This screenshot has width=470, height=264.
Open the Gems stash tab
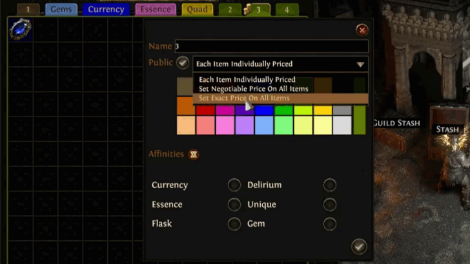(x=61, y=10)
